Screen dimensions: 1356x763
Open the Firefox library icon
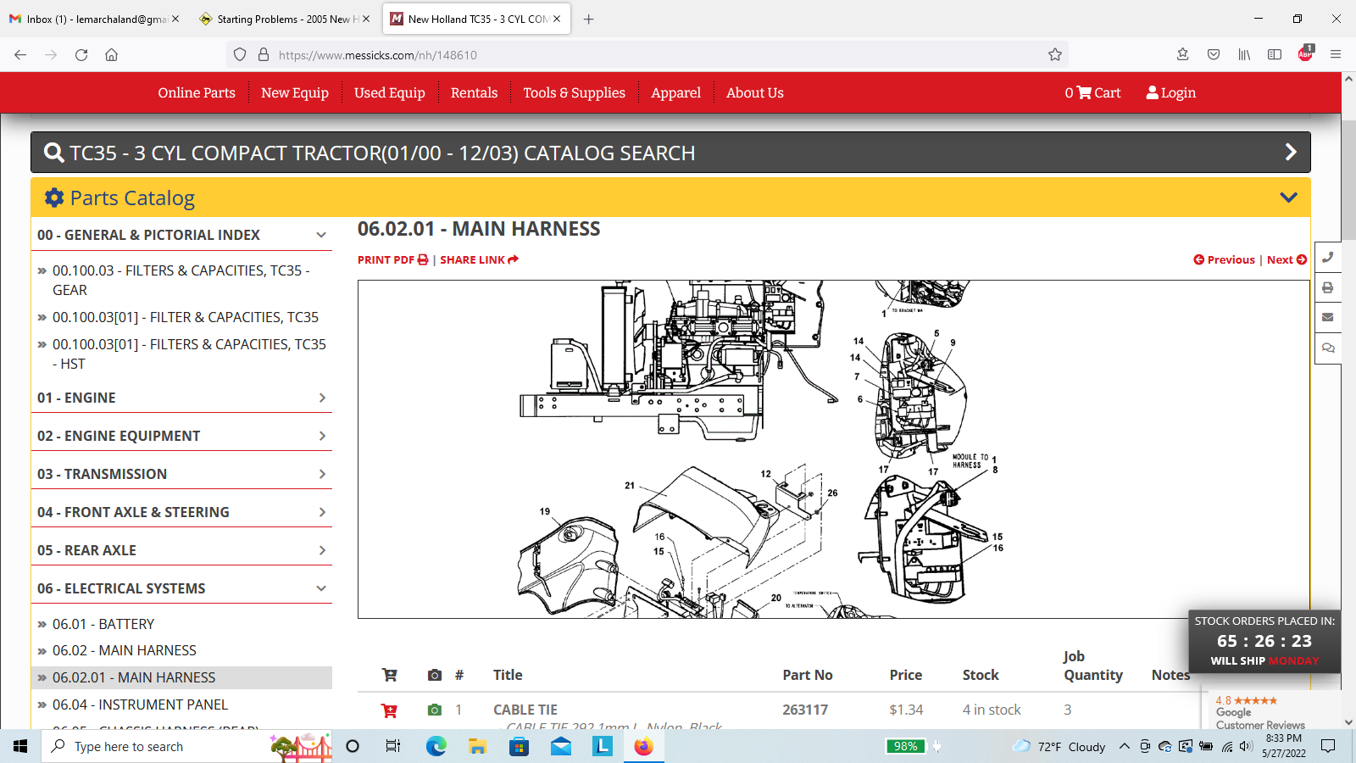1244,55
